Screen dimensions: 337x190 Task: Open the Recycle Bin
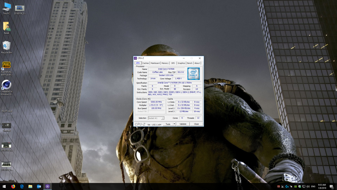[6, 47]
